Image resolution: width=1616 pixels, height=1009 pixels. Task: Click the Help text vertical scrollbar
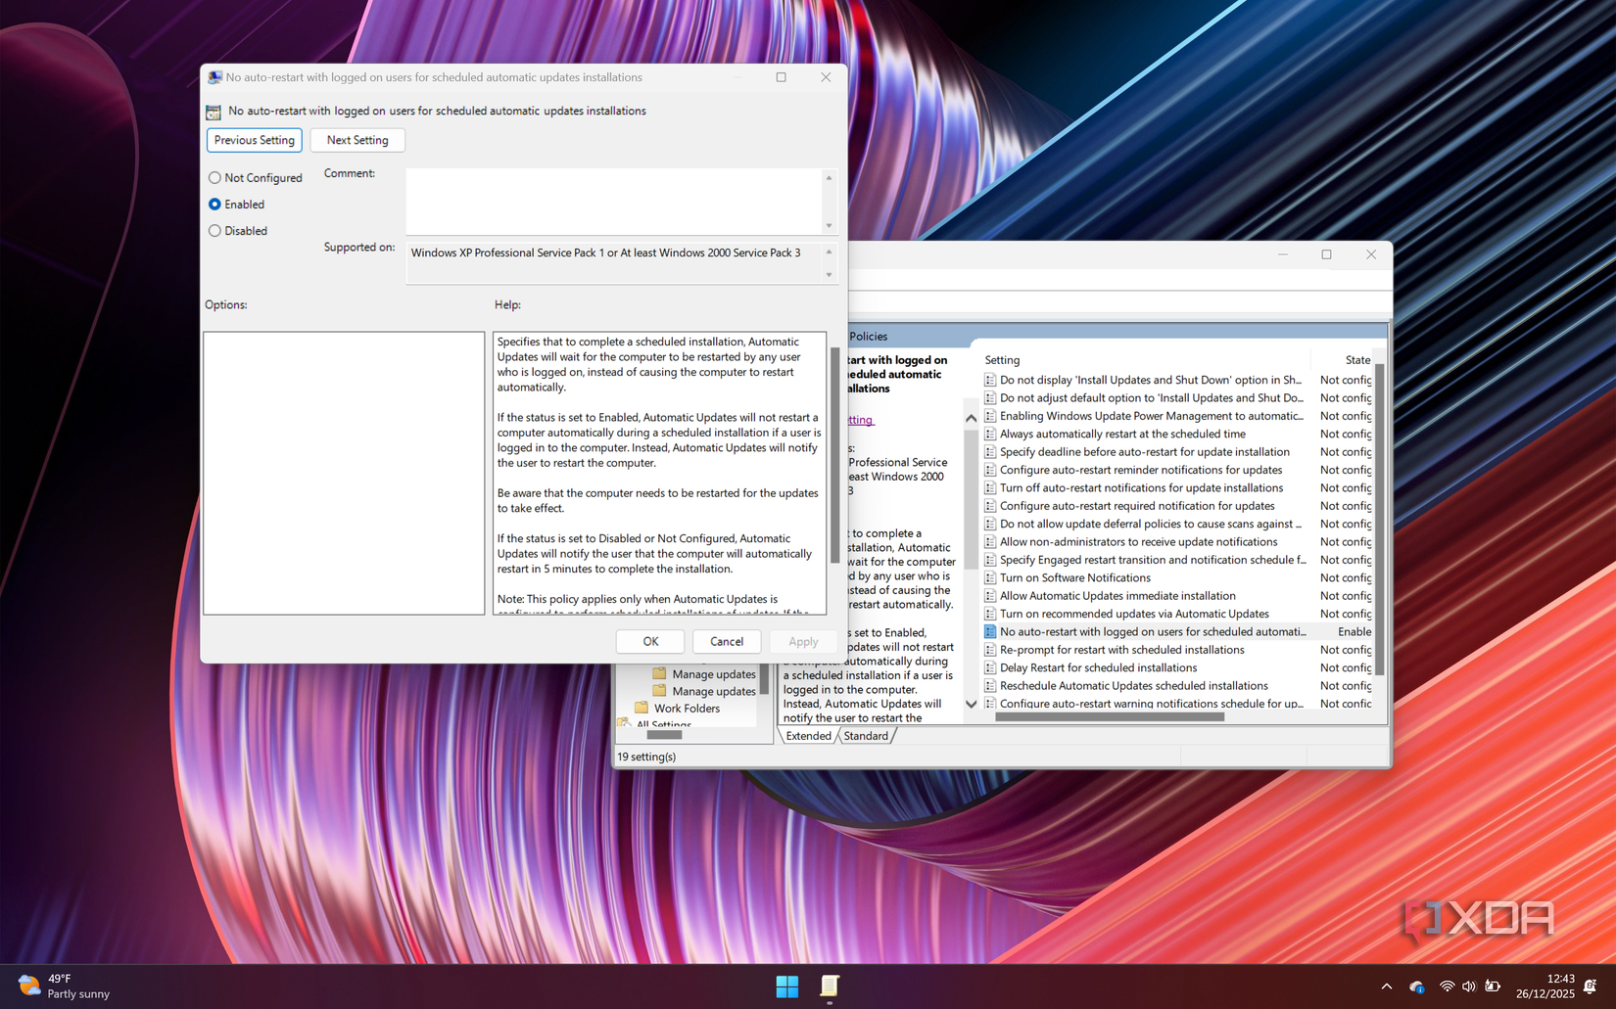tap(834, 455)
